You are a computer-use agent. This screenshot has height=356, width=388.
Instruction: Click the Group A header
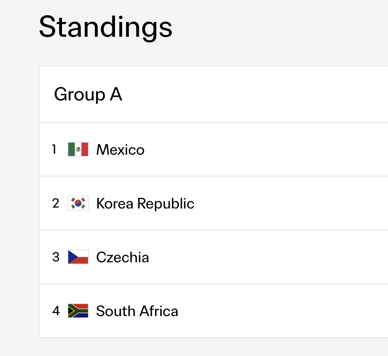pyautogui.click(x=88, y=94)
